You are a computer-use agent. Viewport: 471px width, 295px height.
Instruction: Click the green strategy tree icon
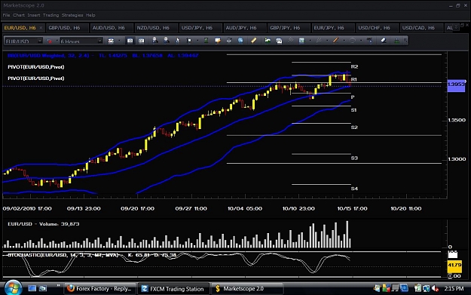point(397,40)
